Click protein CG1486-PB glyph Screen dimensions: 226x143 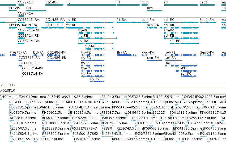point(54,60)
